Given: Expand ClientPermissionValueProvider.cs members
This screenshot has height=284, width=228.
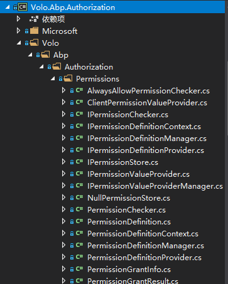Looking at the screenshot, I should (x=63, y=102).
